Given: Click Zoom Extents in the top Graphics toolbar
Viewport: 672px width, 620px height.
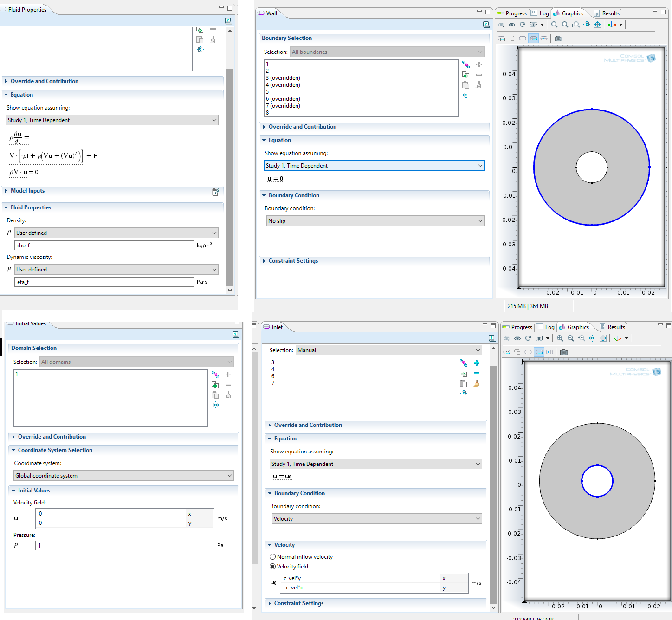Looking at the screenshot, I should [x=597, y=25].
